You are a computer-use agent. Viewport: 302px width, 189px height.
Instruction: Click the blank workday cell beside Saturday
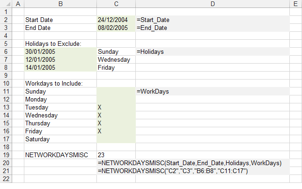(x=116, y=139)
